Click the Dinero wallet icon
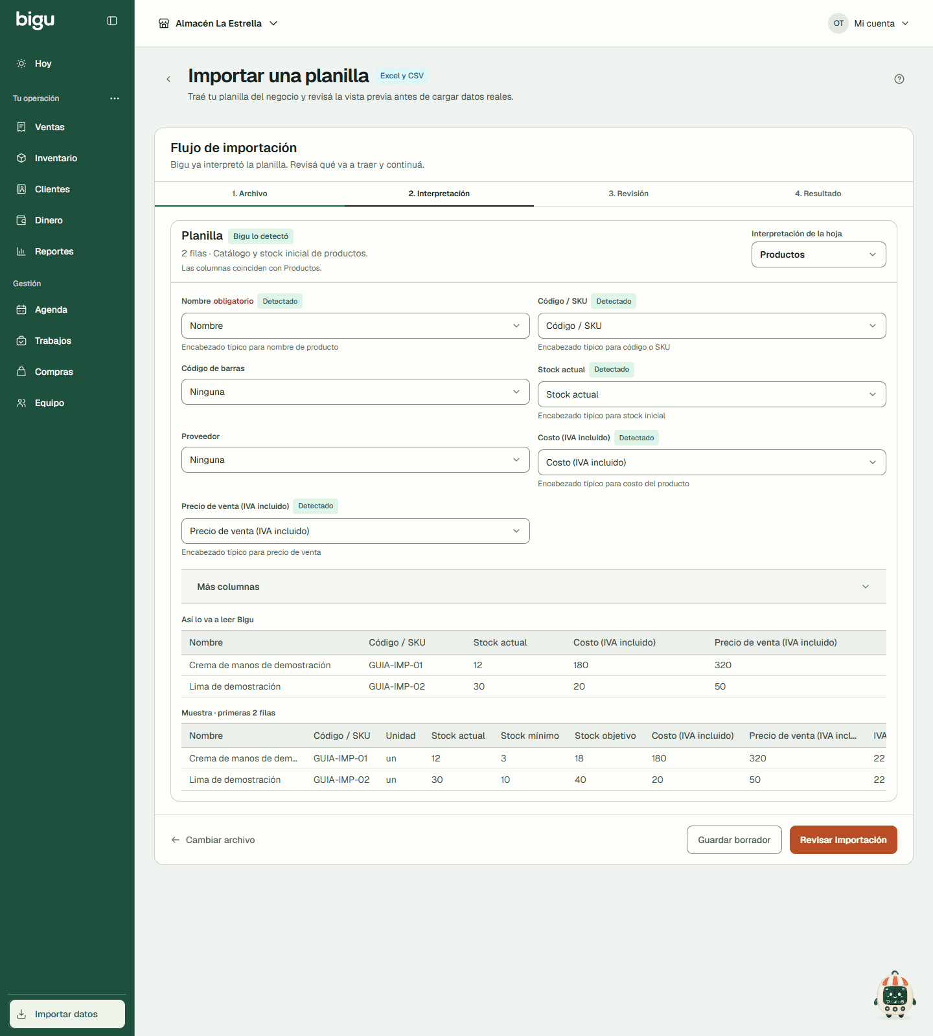The height and width of the screenshot is (1036, 933). coord(21,220)
